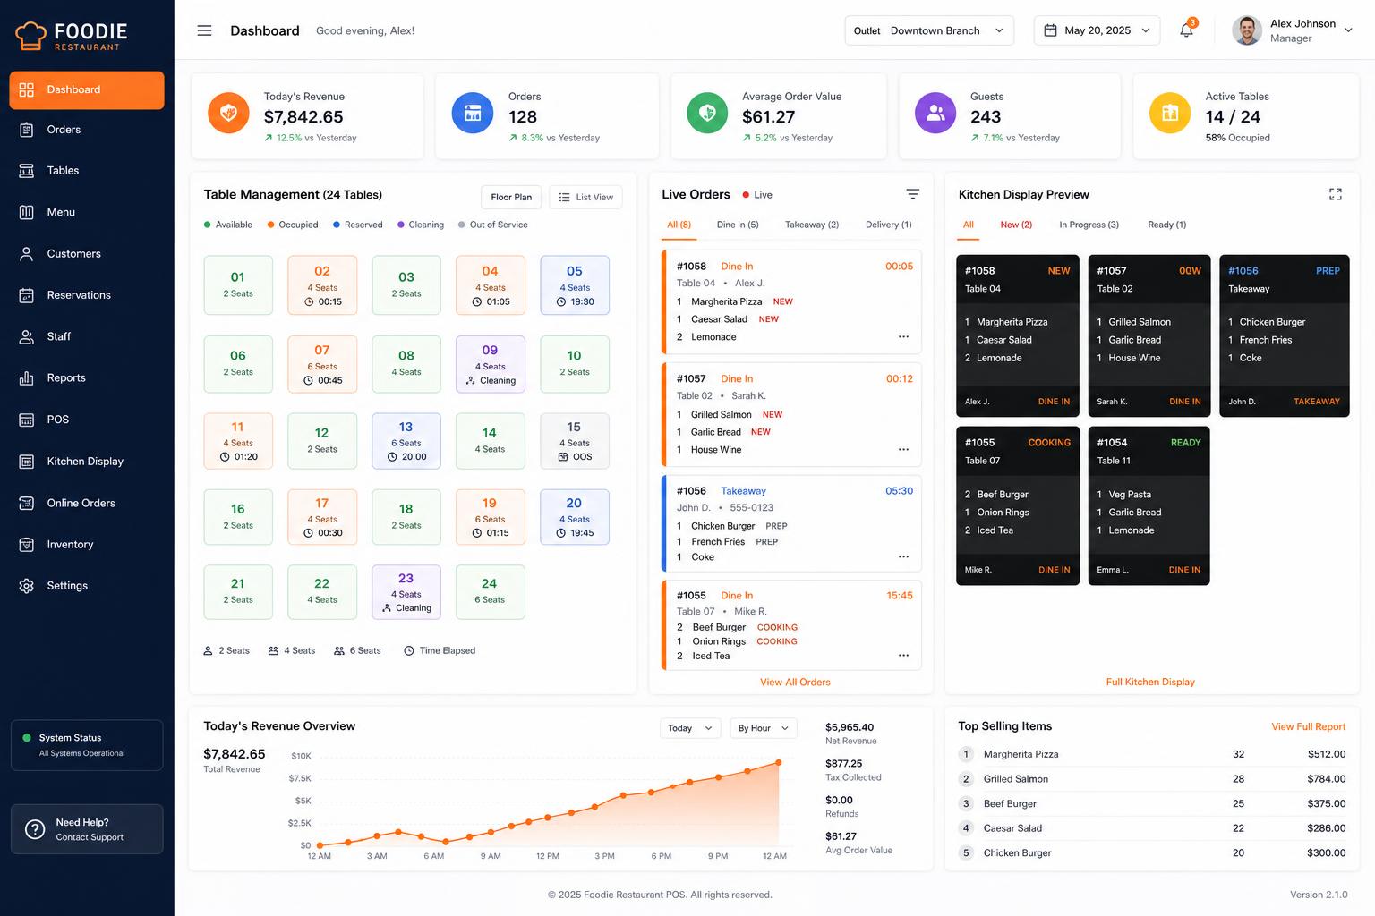This screenshot has height=916, width=1375.
Task: Click the calendar icon in date picker
Action: (x=1051, y=30)
